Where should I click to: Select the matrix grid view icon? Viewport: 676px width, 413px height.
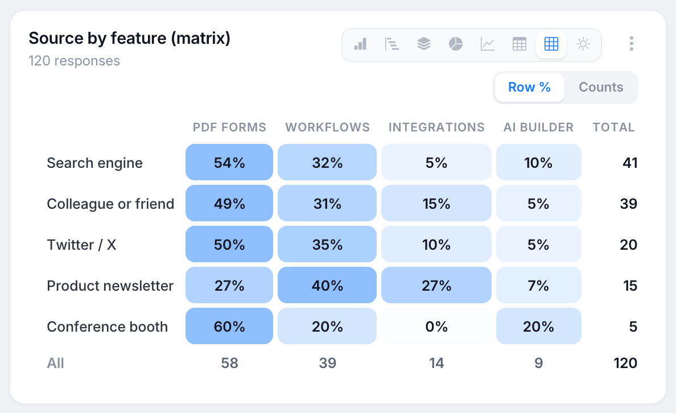pyautogui.click(x=551, y=44)
